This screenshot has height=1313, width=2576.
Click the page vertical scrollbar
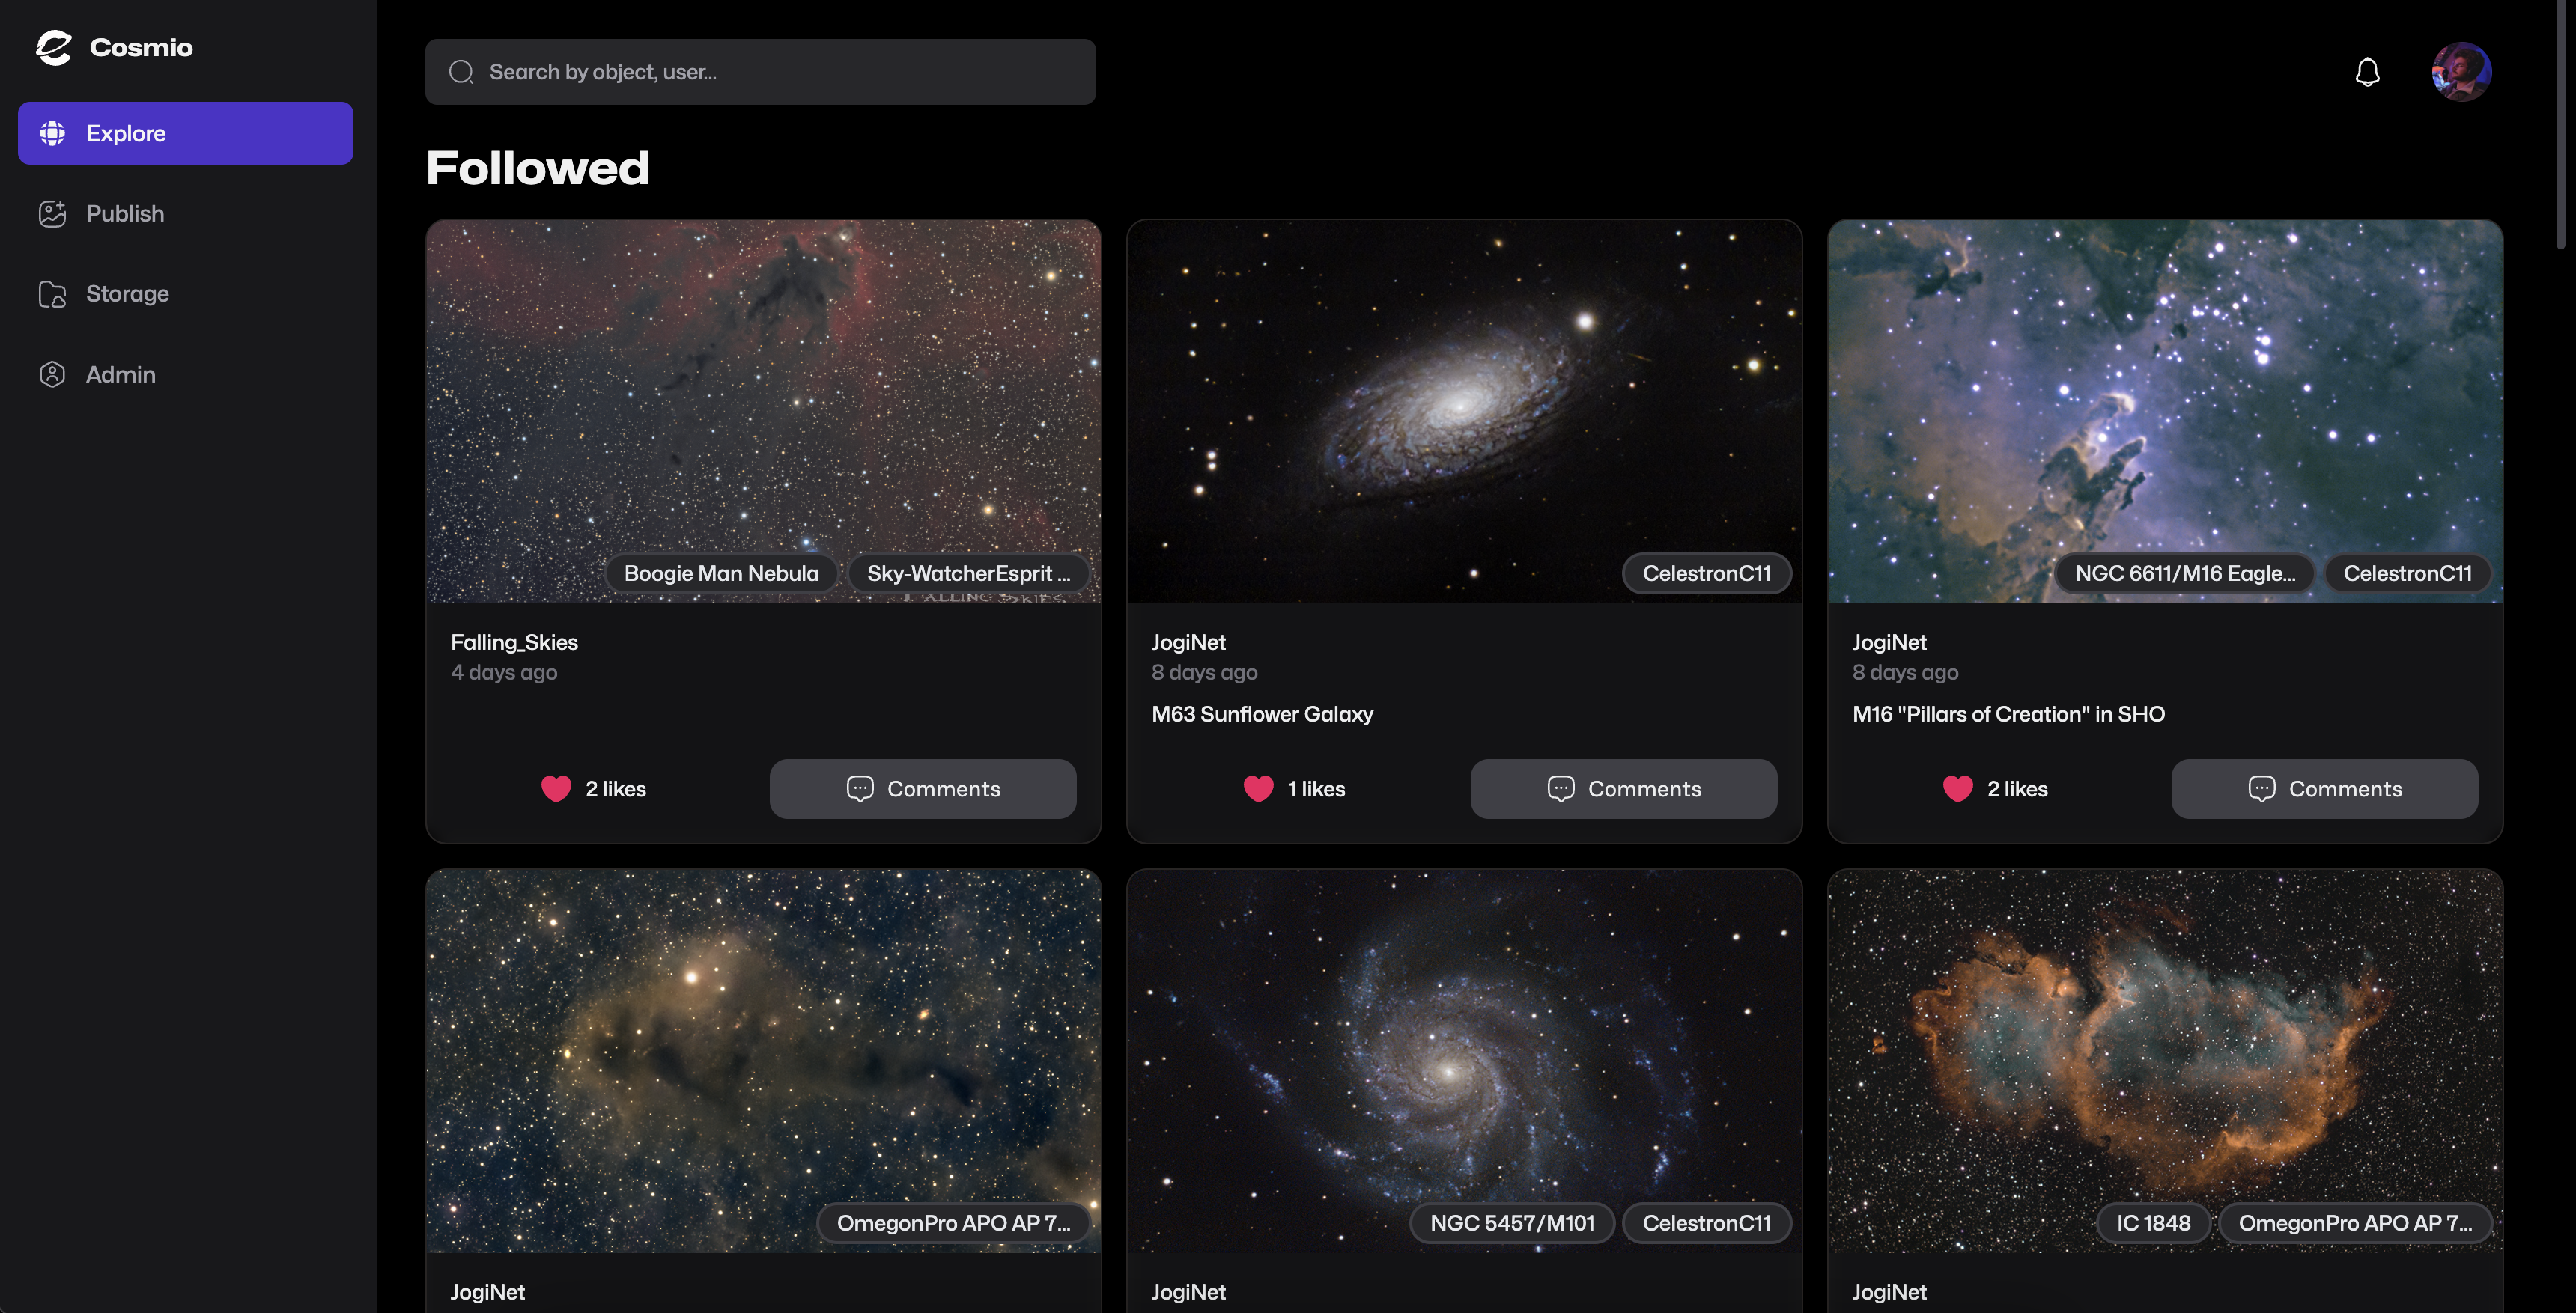coord(2561,120)
